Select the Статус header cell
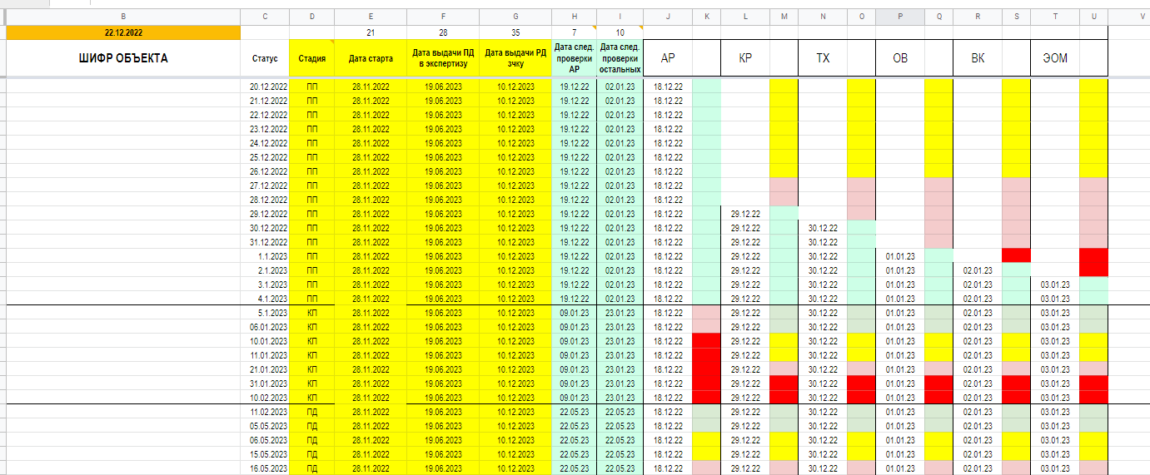1150x475 pixels. (x=265, y=58)
